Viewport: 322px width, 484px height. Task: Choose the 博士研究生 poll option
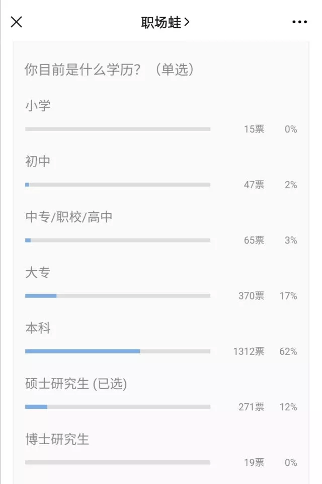(57, 439)
